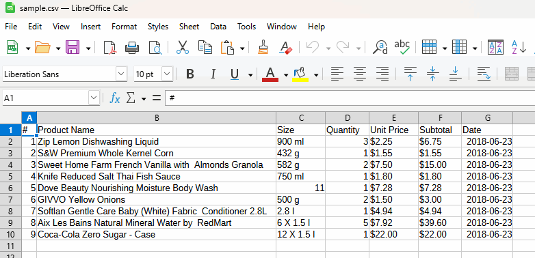Select the cell containing $39.60
This screenshot has width=535, height=258.
click(440, 223)
